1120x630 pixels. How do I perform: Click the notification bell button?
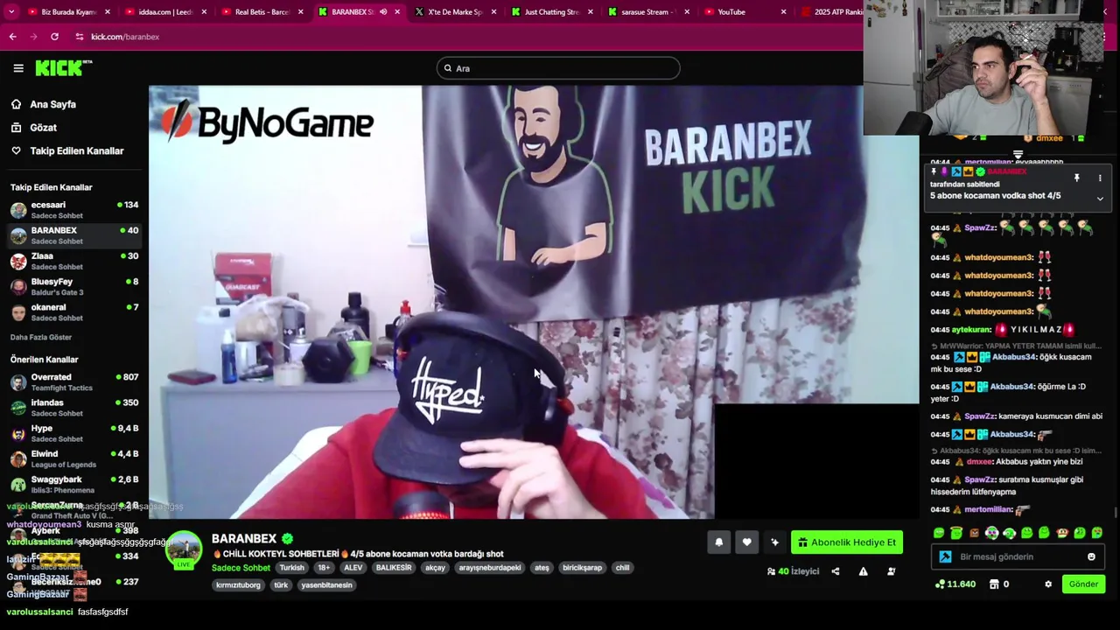(x=718, y=542)
